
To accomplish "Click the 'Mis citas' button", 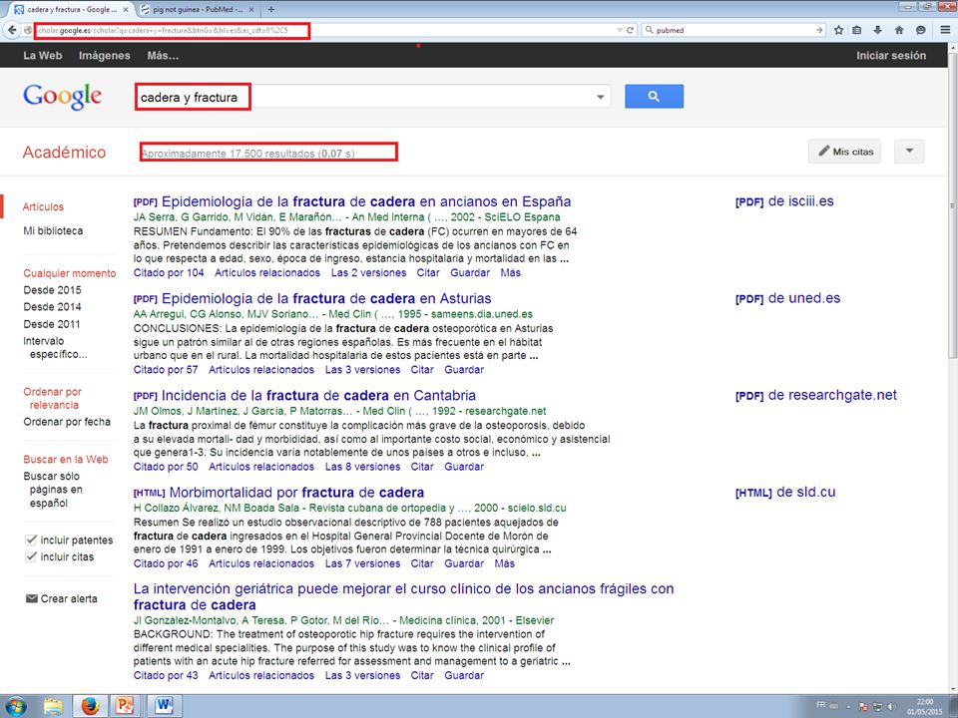I will tap(844, 152).
